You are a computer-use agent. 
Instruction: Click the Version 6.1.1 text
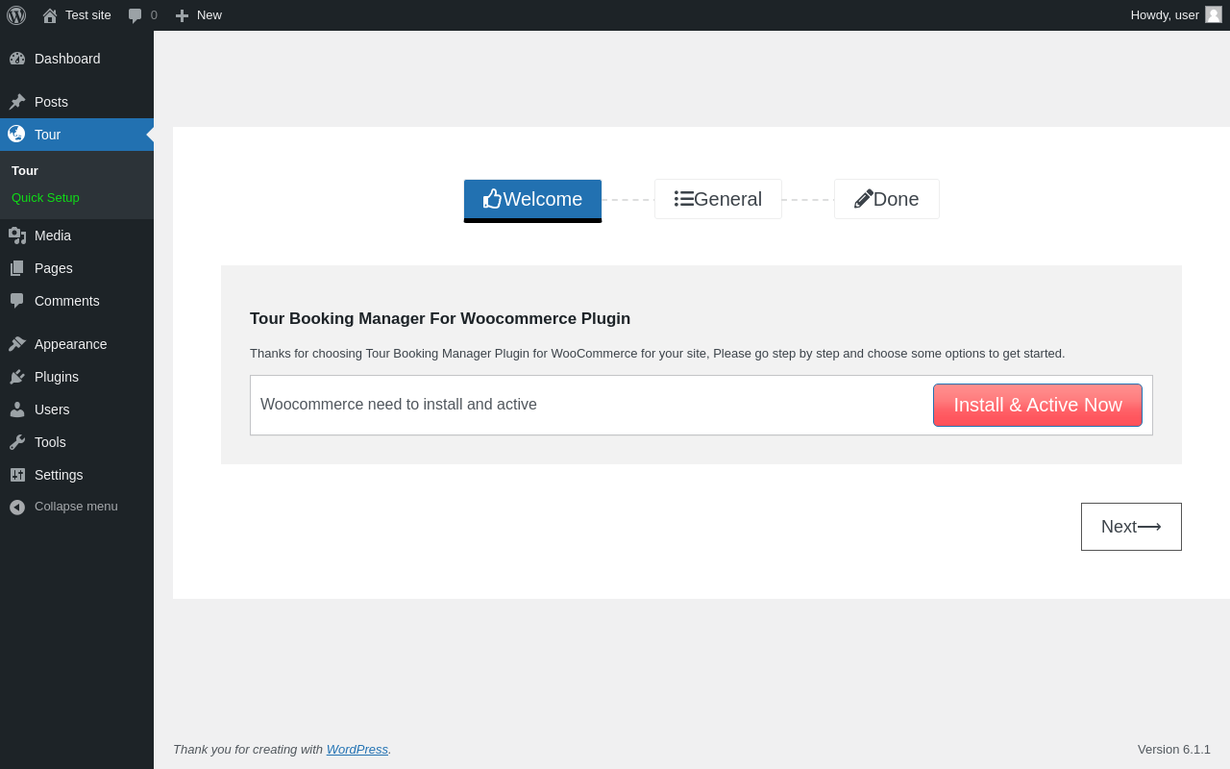(x=1174, y=749)
